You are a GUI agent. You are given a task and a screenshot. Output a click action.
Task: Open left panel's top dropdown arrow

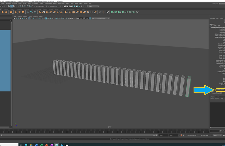pyautogui.click(x=11, y=21)
